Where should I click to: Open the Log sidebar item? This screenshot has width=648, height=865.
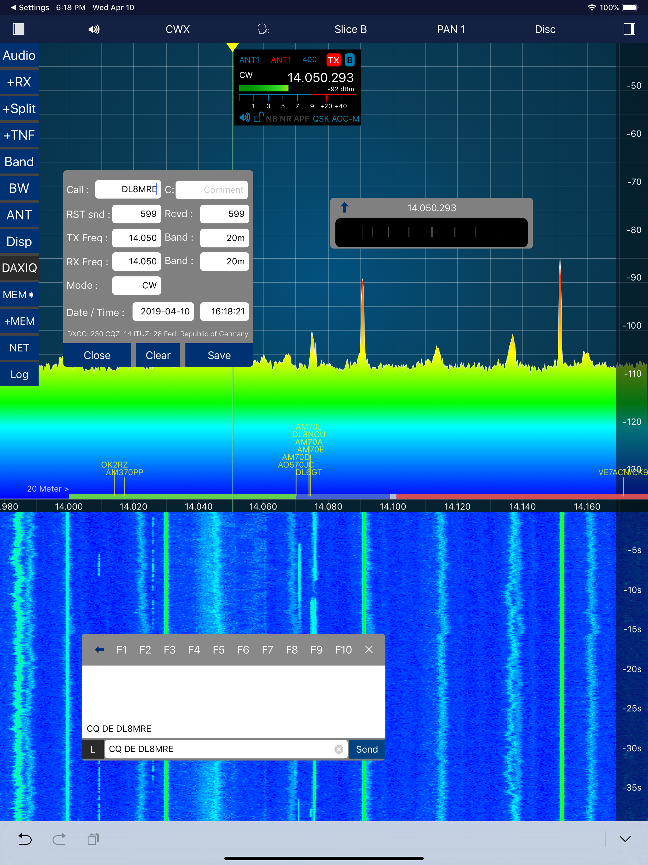(x=19, y=375)
